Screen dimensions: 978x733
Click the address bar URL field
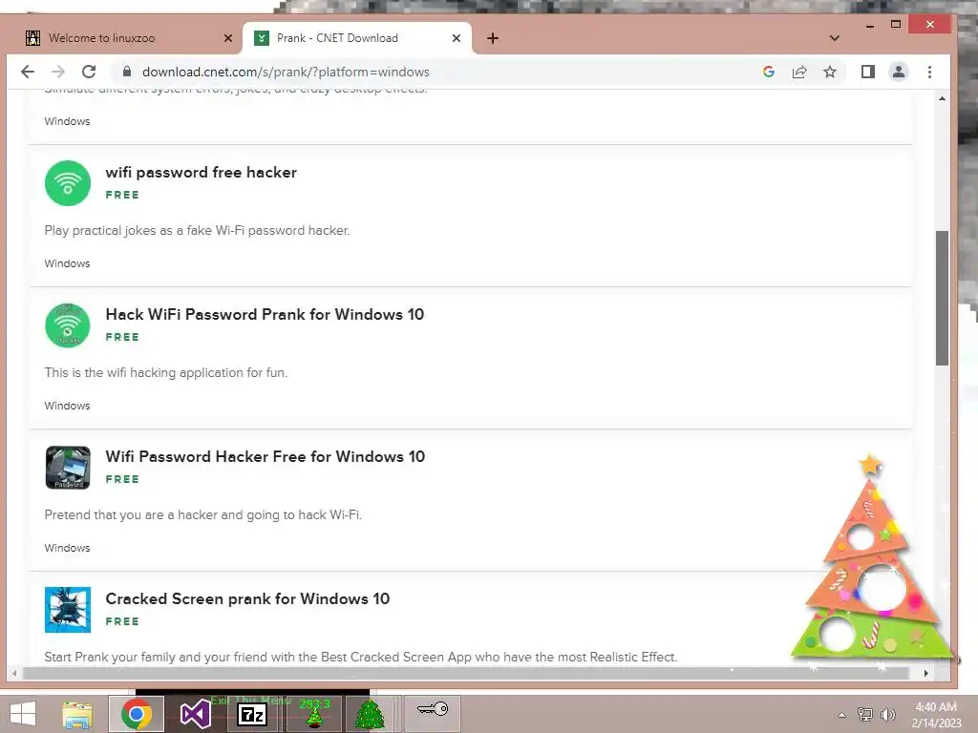[x=436, y=72]
